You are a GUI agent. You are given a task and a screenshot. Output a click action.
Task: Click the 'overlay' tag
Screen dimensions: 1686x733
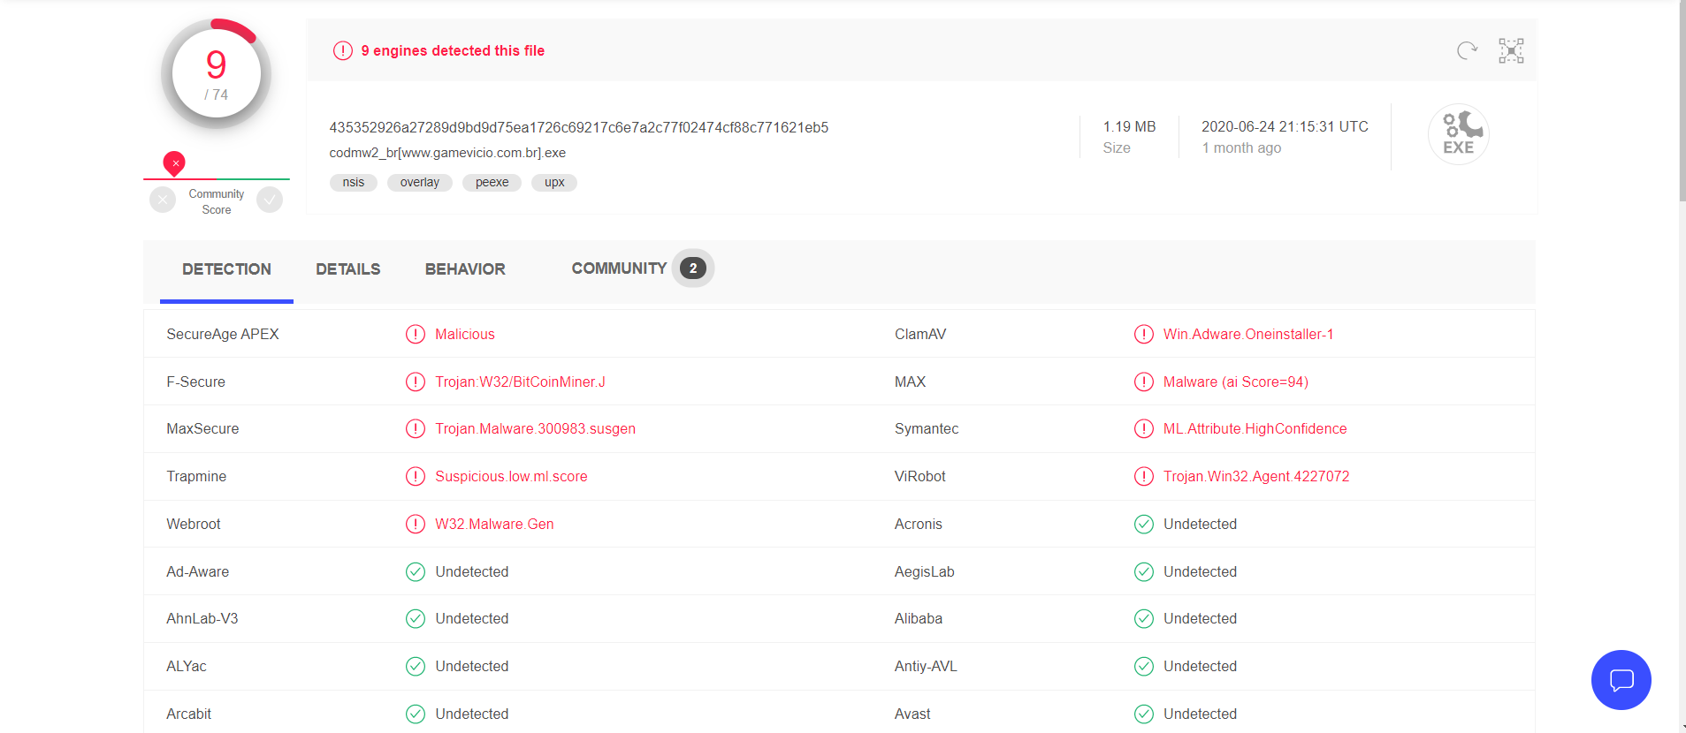coord(420,183)
